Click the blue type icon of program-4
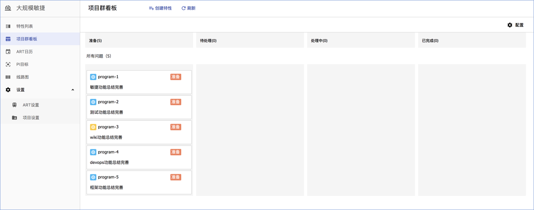The width and height of the screenshot is (534, 210). tap(93, 152)
